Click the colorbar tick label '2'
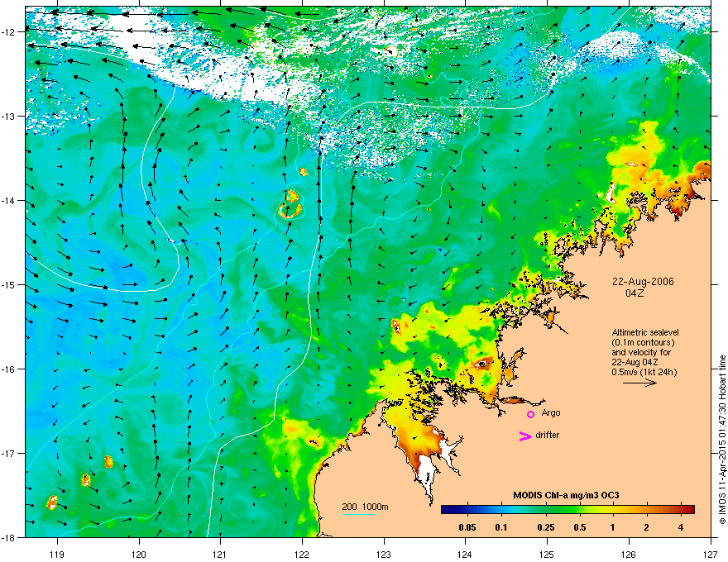This screenshot has height=562, width=728. [x=646, y=527]
